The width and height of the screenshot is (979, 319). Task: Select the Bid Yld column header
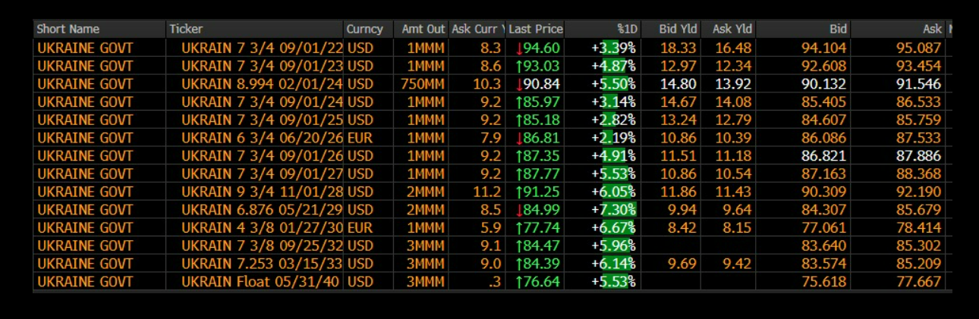click(678, 30)
